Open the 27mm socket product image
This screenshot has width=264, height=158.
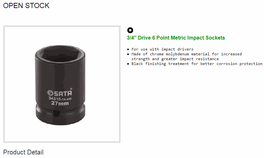click(x=62, y=84)
